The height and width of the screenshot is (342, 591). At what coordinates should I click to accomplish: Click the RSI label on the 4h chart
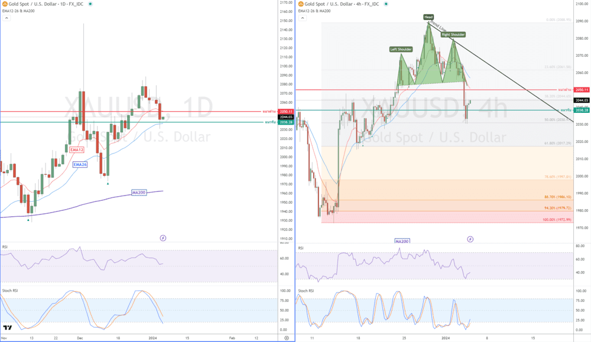(x=301, y=248)
